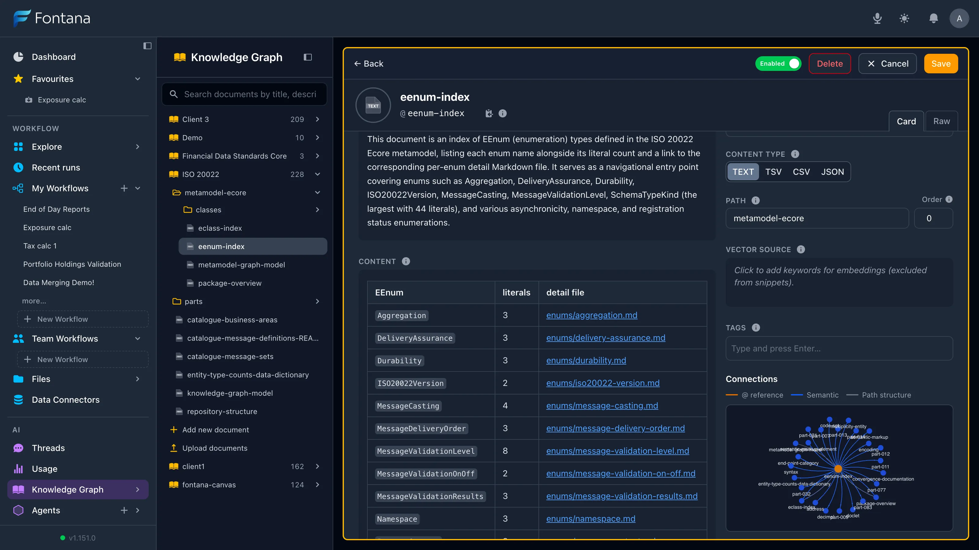Switch to the Raw tab
The image size is (979, 550).
tap(941, 121)
